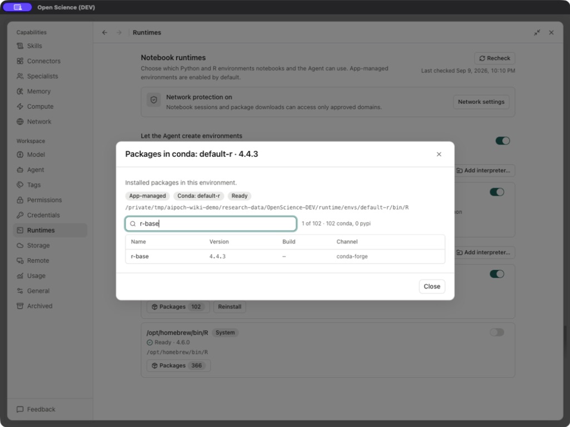570x427 pixels.
Task: Click the Credentials key icon
Action: pyautogui.click(x=20, y=215)
